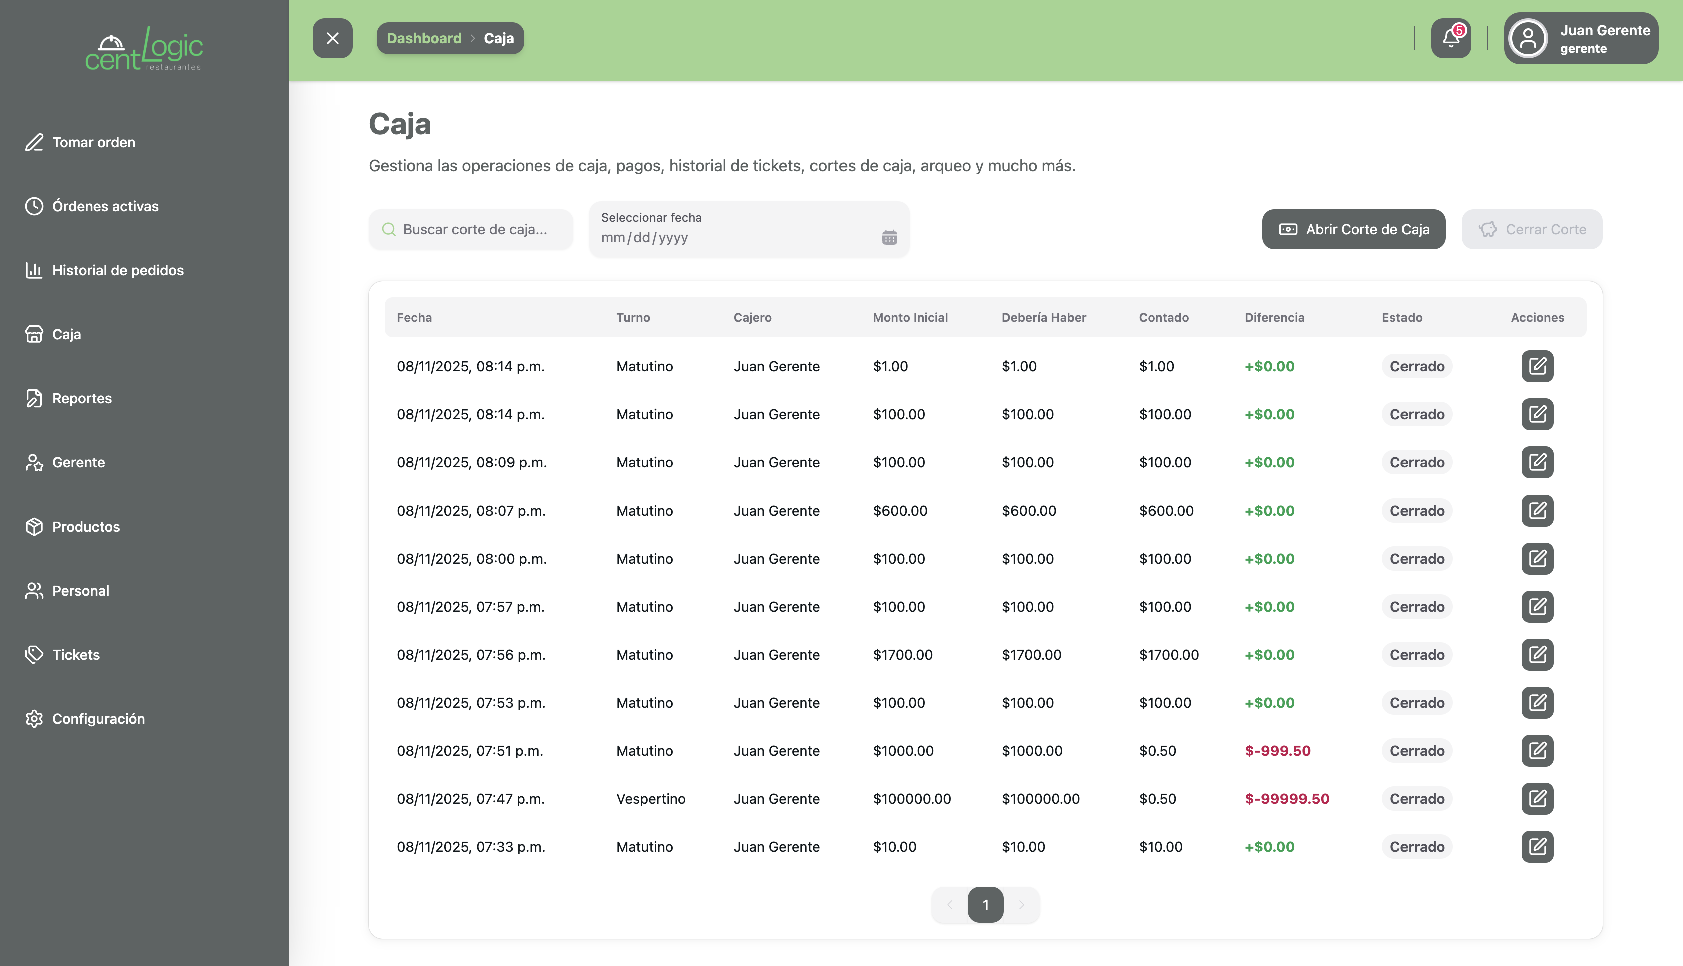
Task: Open Configuración settings menu
Action: click(98, 719)
